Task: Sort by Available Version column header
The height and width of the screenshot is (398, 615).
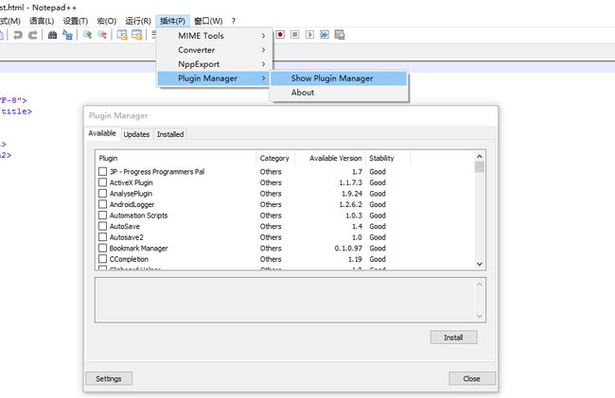Action: click(x=330, y=158)
